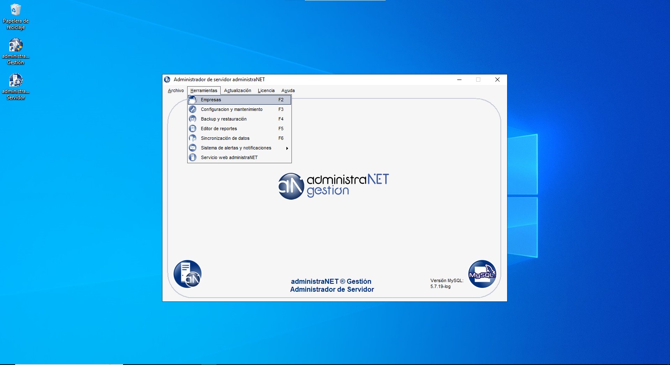Expand the alertas y notificaciones submenu arrow
The height and width of the screenshot is (365, 670).
tap(287, 148)
